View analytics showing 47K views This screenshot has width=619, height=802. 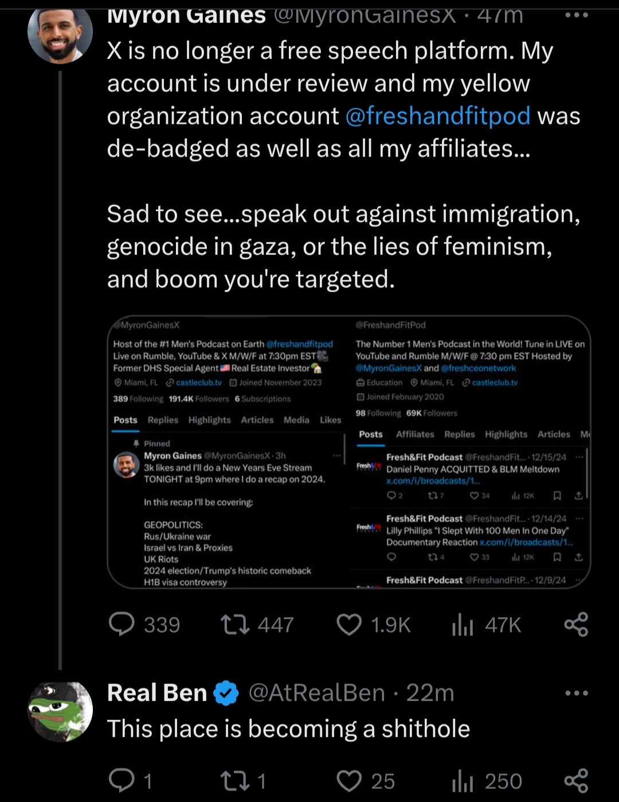463,624
